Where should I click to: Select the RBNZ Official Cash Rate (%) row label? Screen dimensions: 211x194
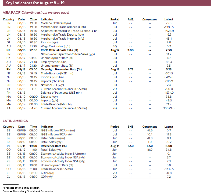click(x=59, y=50)
